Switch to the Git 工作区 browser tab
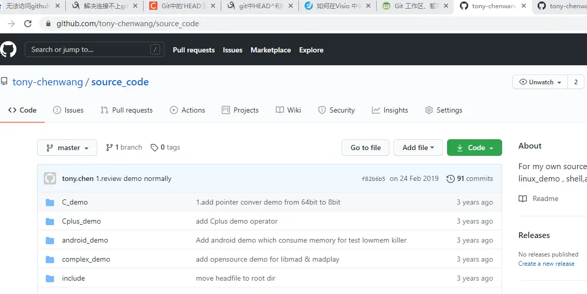Viewport: 587px width, 294px height. (x=416, y=6)
